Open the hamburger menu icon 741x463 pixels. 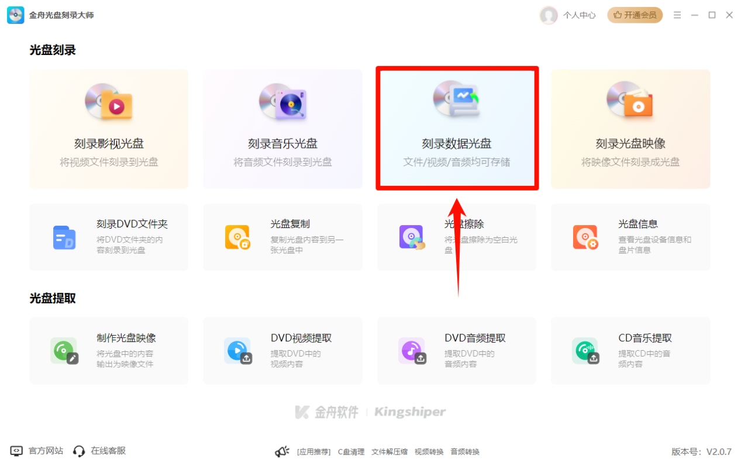click(677, 15)
